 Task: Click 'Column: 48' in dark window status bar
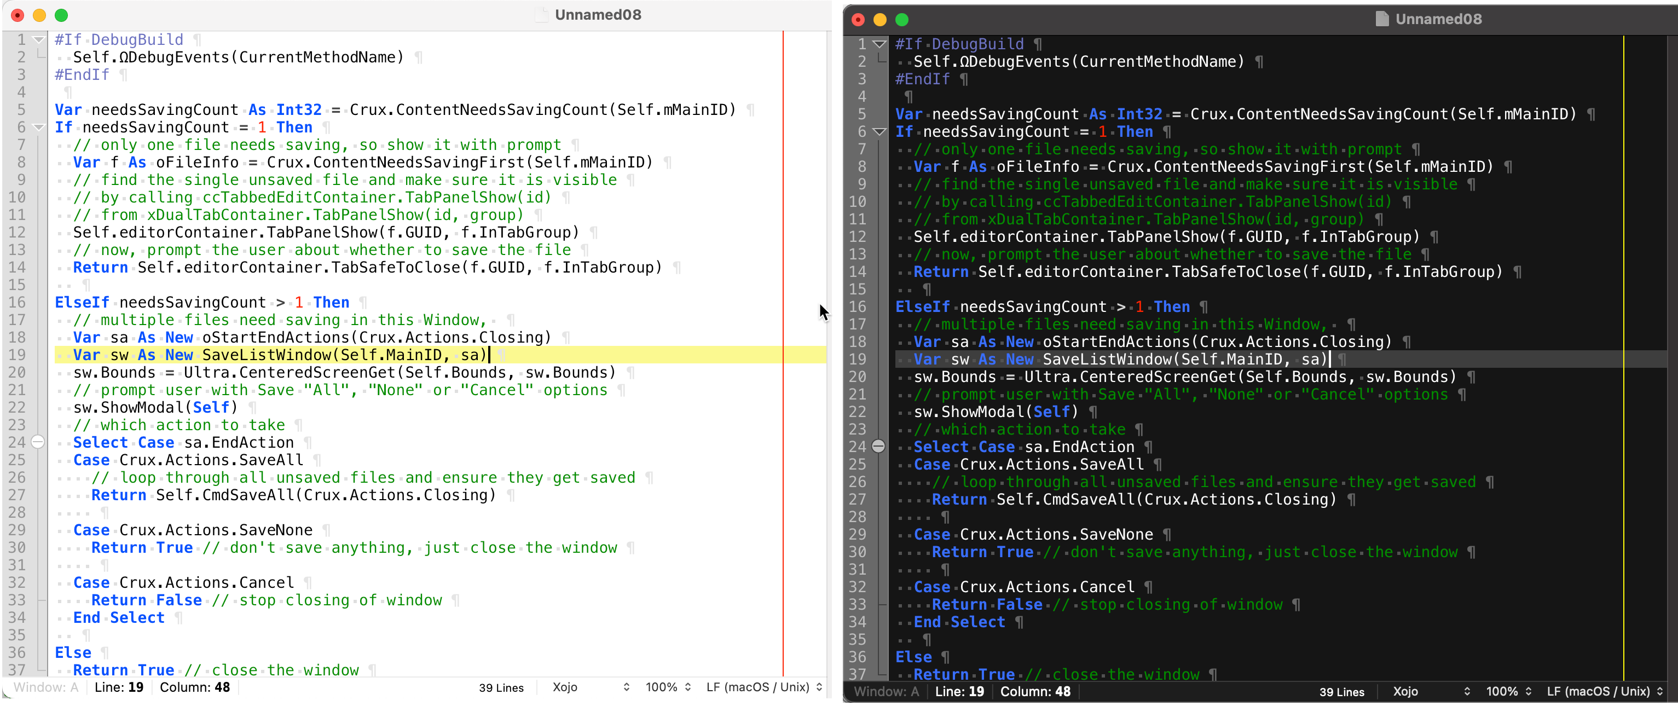click(1035, 692)
